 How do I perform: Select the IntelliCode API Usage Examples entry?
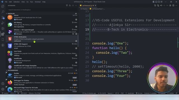point(42,67)
